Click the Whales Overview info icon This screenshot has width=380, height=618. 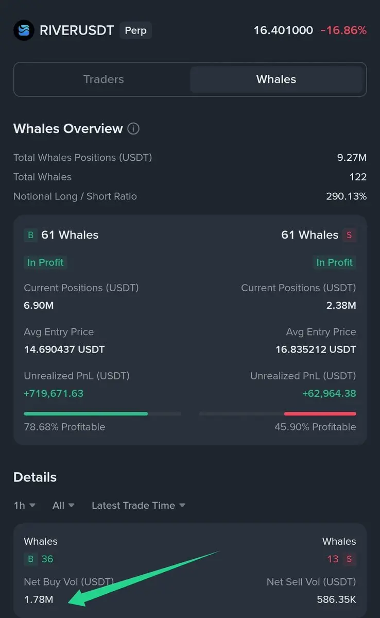tap(133, 129)
